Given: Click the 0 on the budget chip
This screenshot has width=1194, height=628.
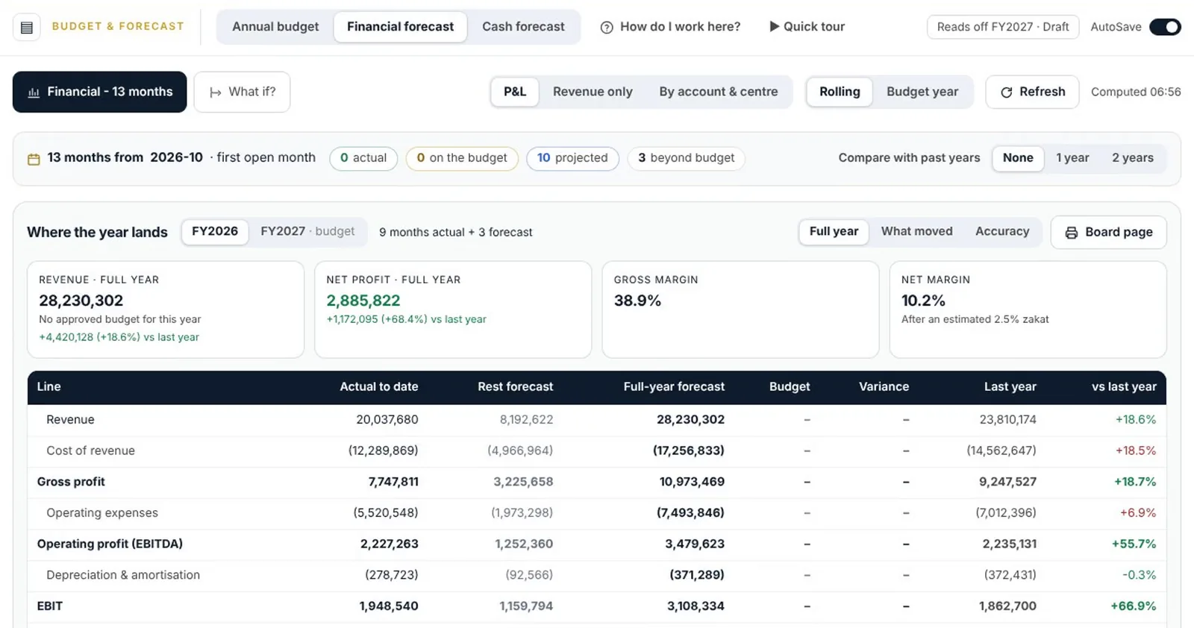Looking at the screenshot, I should pyautogui.click(x=462, y=158).
